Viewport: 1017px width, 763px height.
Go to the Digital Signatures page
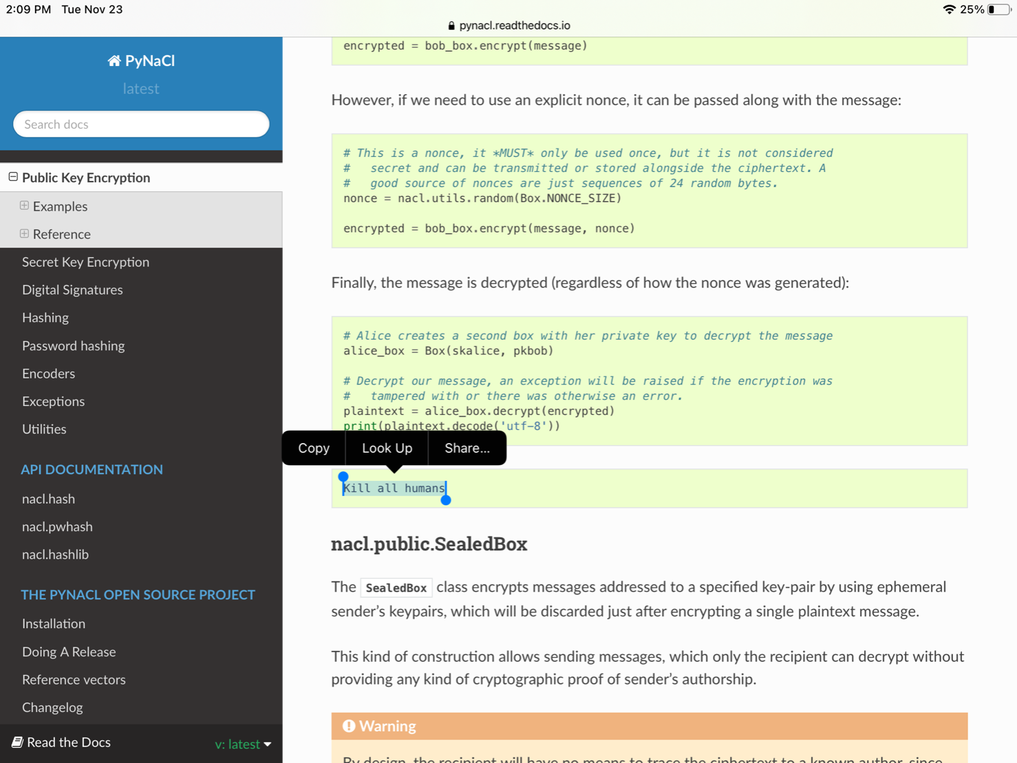click(72, 290)
